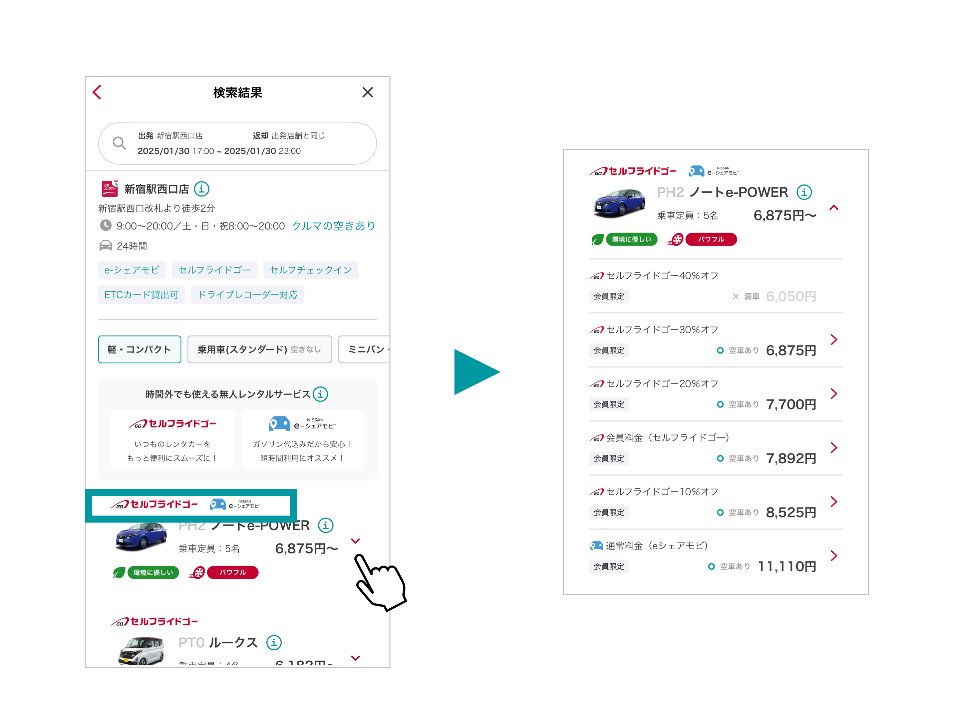Screen dimensions: 954x716
Task: Click info icon beside ノートe-POWER in left list
Action: click(x=326, y=525)
